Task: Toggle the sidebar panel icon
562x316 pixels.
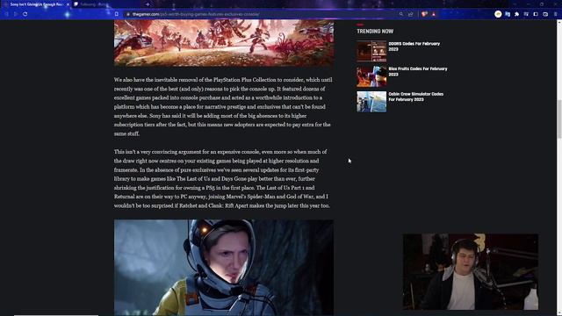Action: (536, 14)
